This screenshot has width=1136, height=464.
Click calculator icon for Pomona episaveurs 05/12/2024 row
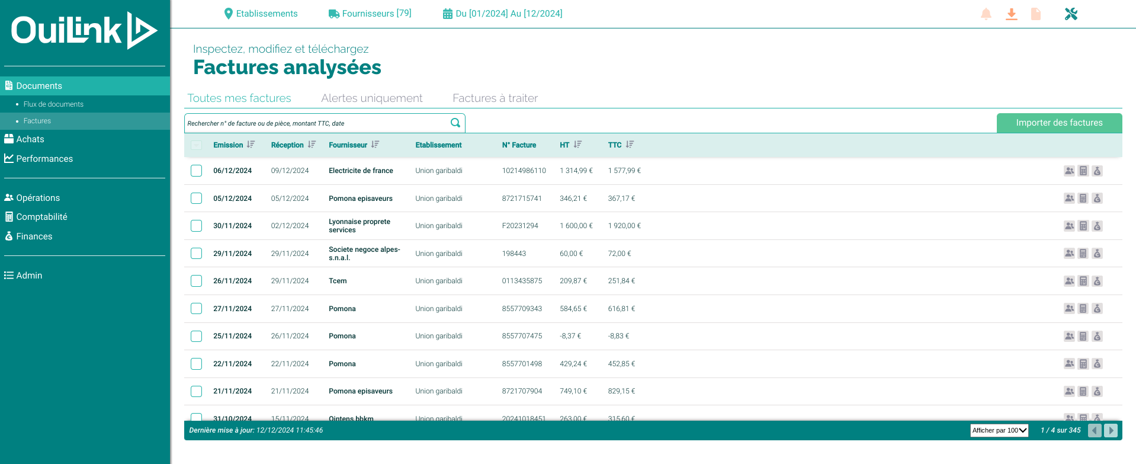coord(1083,199)
